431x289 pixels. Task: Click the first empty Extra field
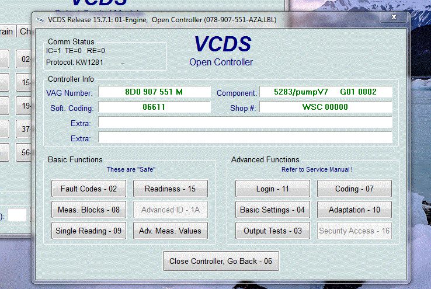245,122
